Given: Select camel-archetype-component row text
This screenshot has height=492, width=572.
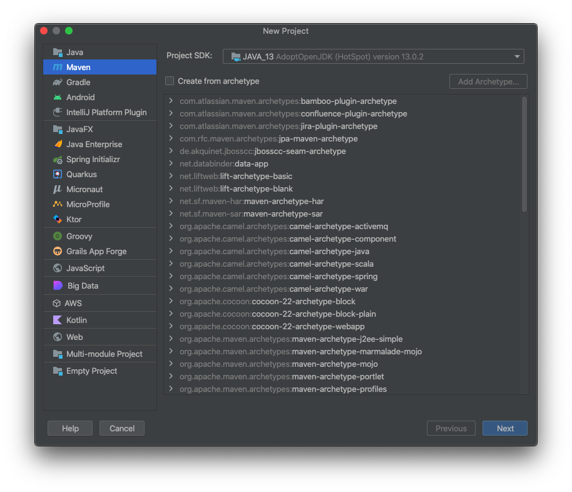Looking at the screenshot, I should tap(288, 238).
